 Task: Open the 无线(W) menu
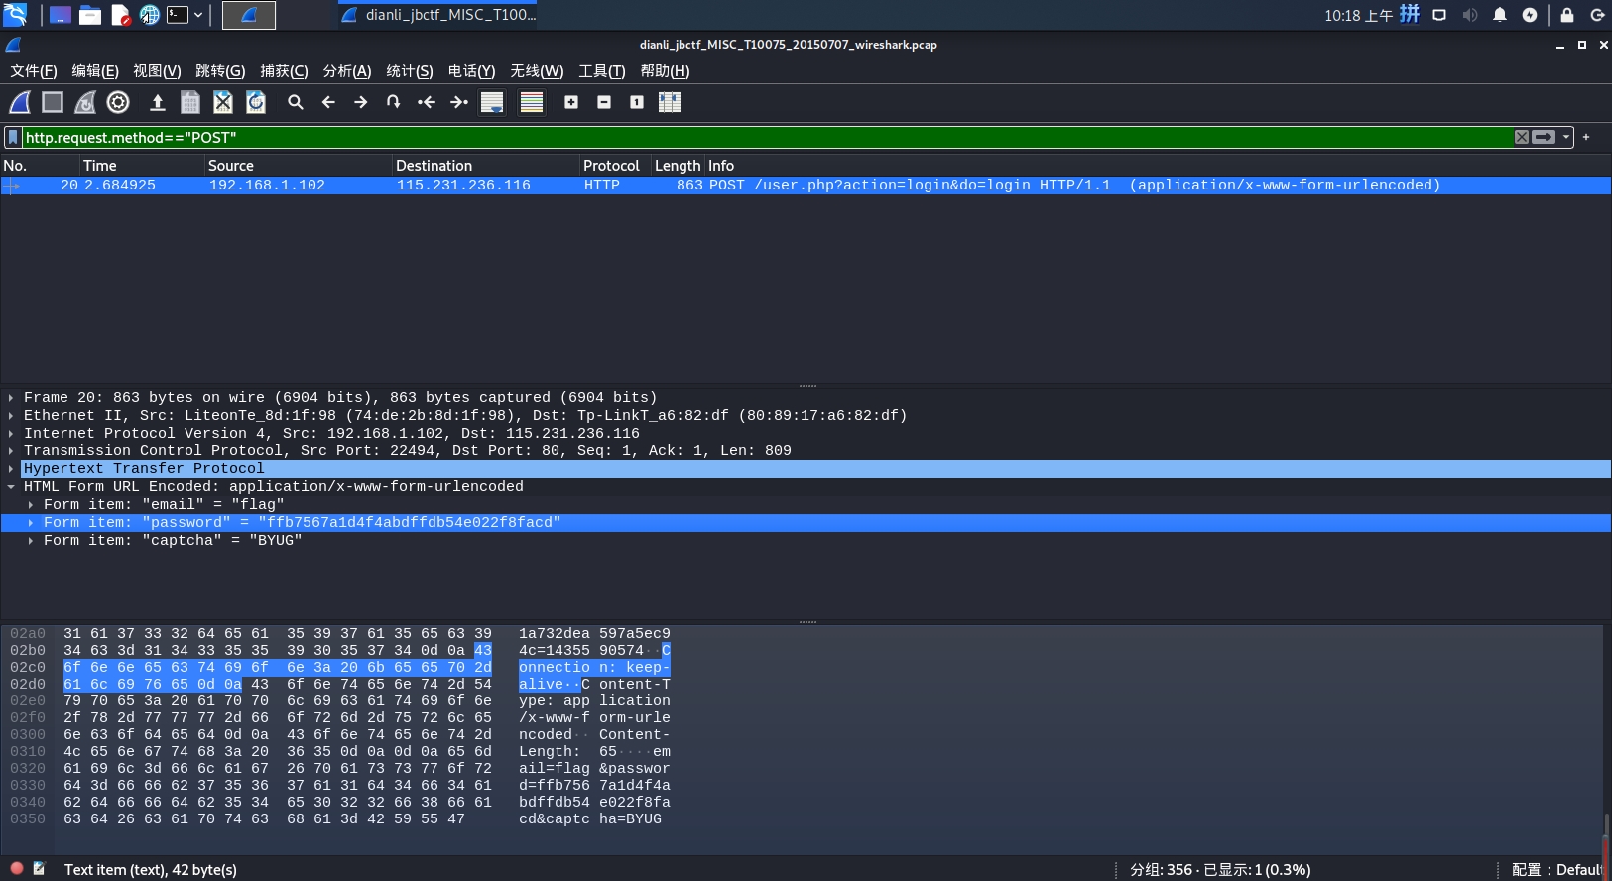click(537, 71)
